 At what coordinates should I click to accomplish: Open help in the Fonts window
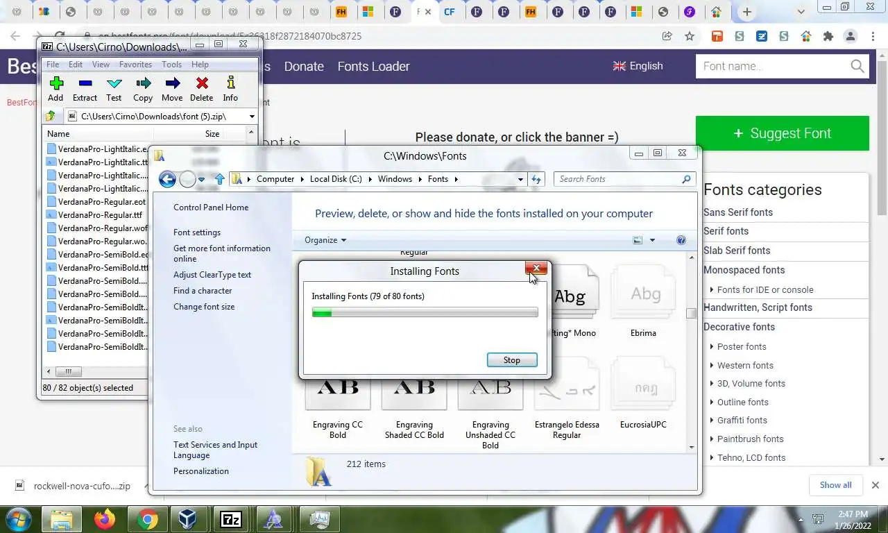[681, 240]
